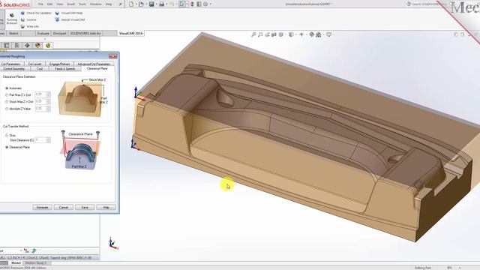Open dropdown arrow next to Save icon
Image resolution: width=480 pixels, height=270 pixels.
[x=156, y=4]
